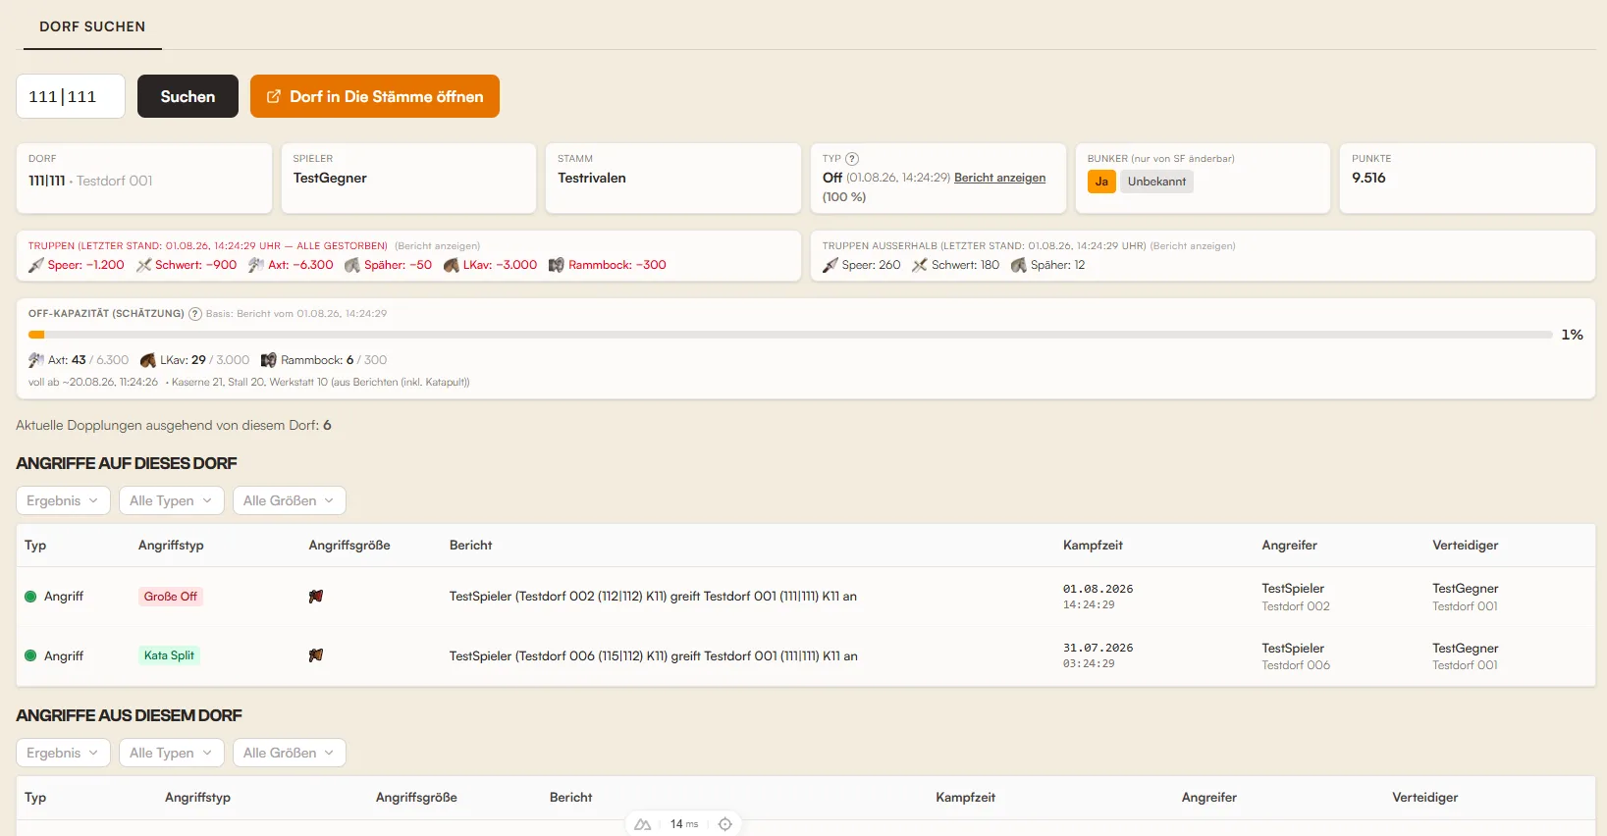Image resolution: width=1607 pixels, height=836 pixels.
Task: Click scout icon beside Späher: -50
Action: click(x=352, y=265)
